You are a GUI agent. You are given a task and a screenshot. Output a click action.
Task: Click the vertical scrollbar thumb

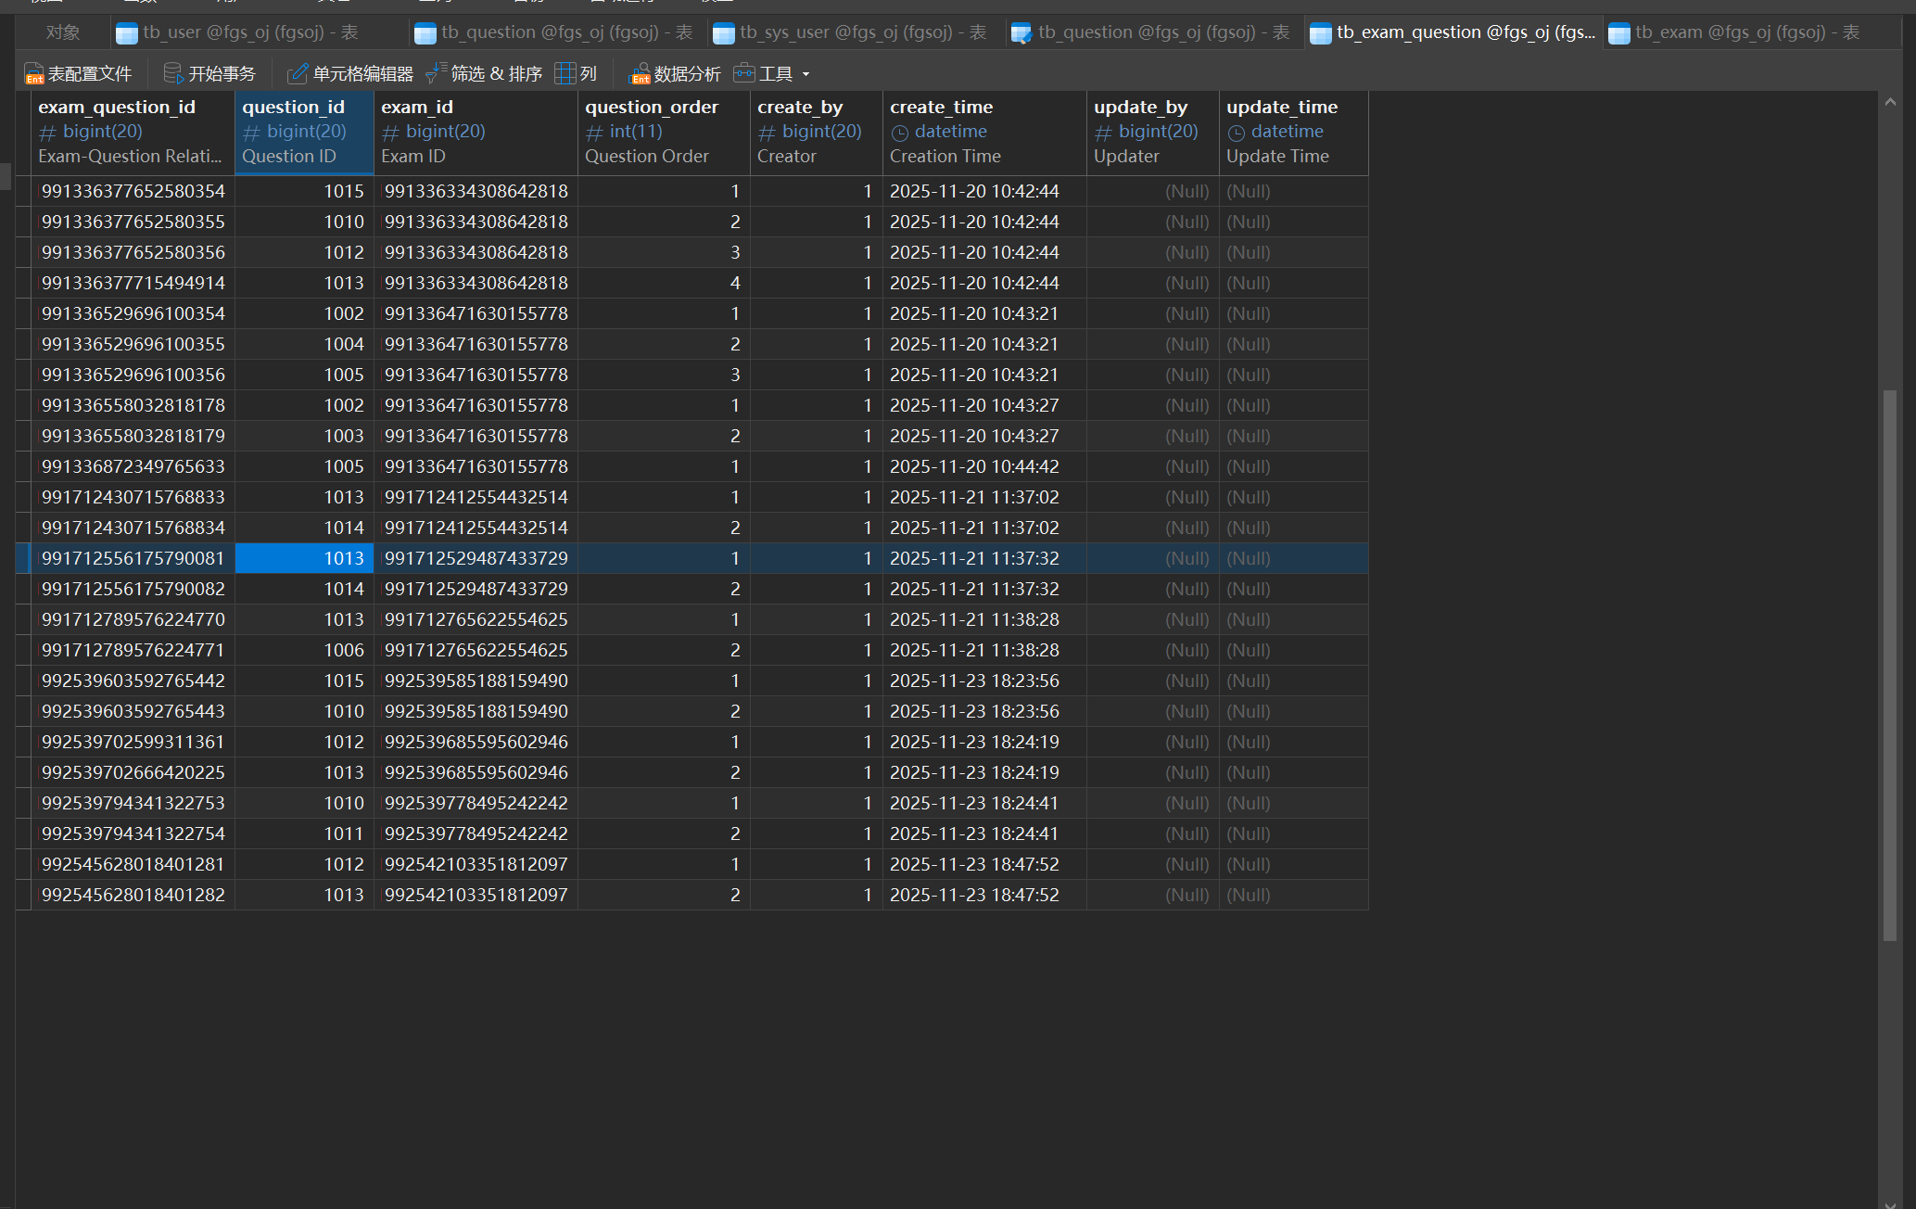click(x=1890, y=664)
